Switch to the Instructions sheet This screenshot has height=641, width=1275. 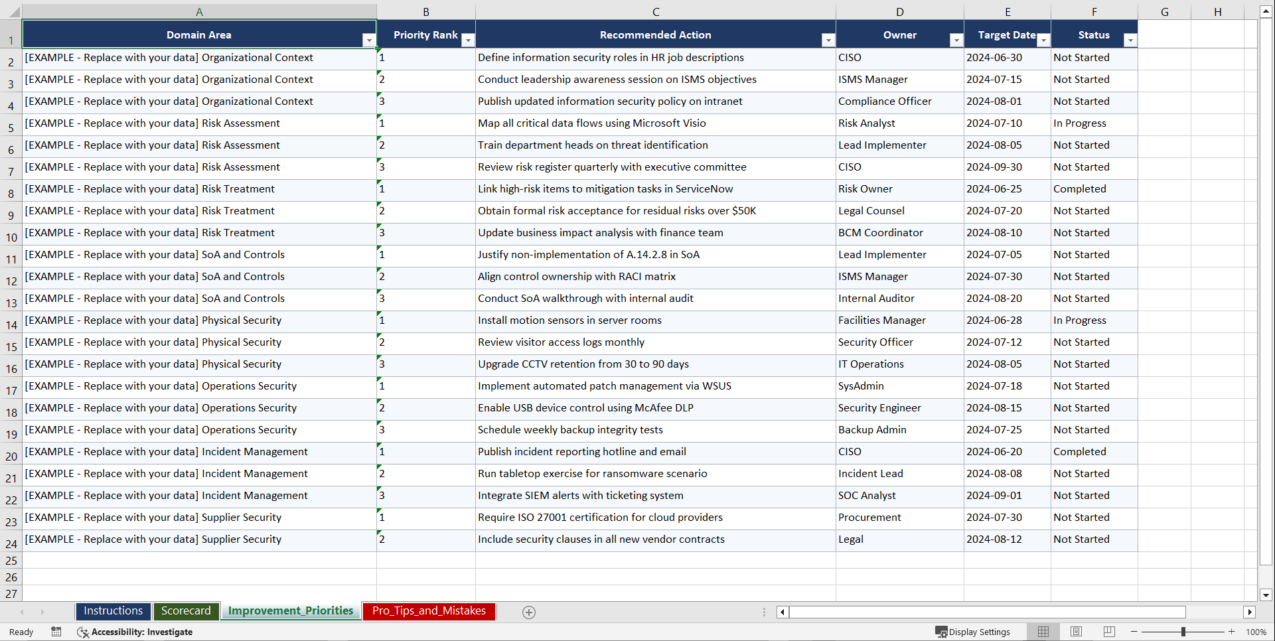click(113, 610)
